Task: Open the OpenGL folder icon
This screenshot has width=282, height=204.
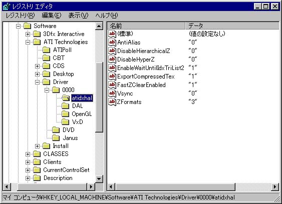Action: (x=65, y=114)
